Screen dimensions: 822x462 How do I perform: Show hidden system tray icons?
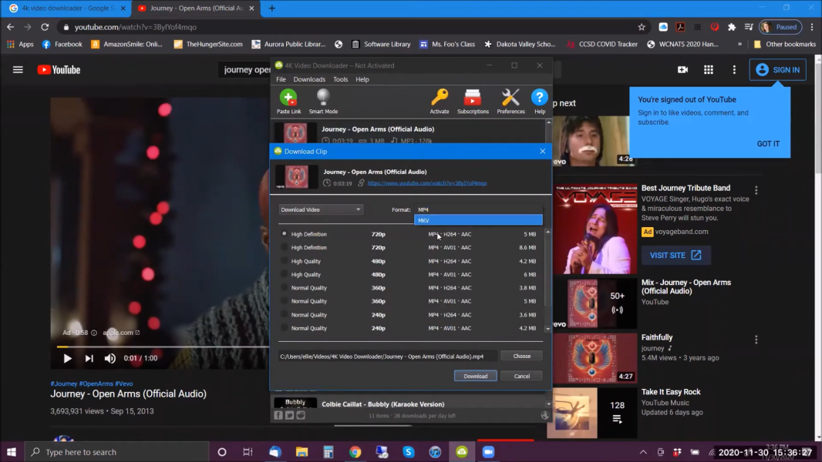tap(643, 452)
